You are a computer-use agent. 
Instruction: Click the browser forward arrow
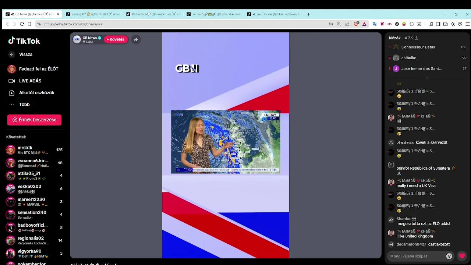point(15,24)
